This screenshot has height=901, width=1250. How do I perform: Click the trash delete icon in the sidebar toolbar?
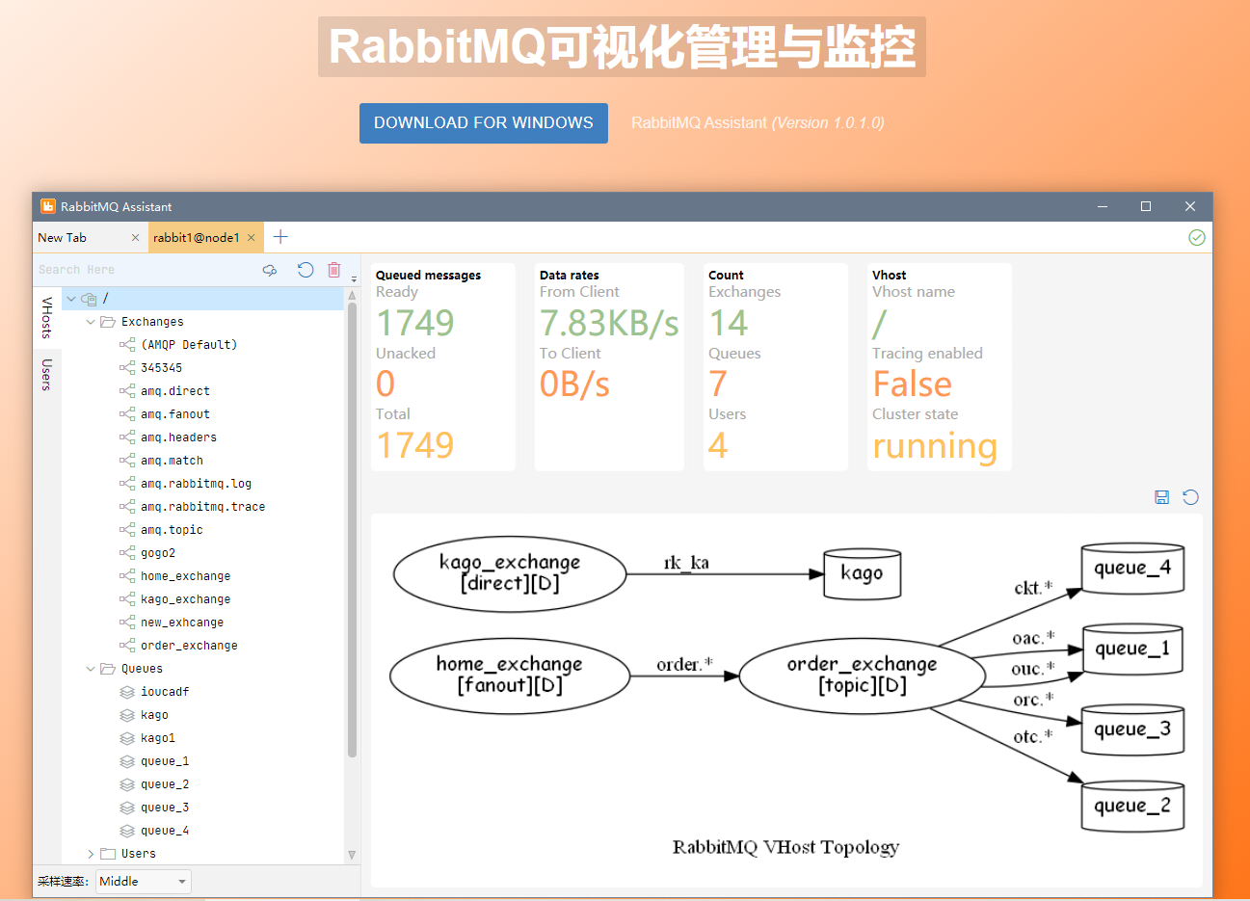pyautogui.click(x=333, y=270)
